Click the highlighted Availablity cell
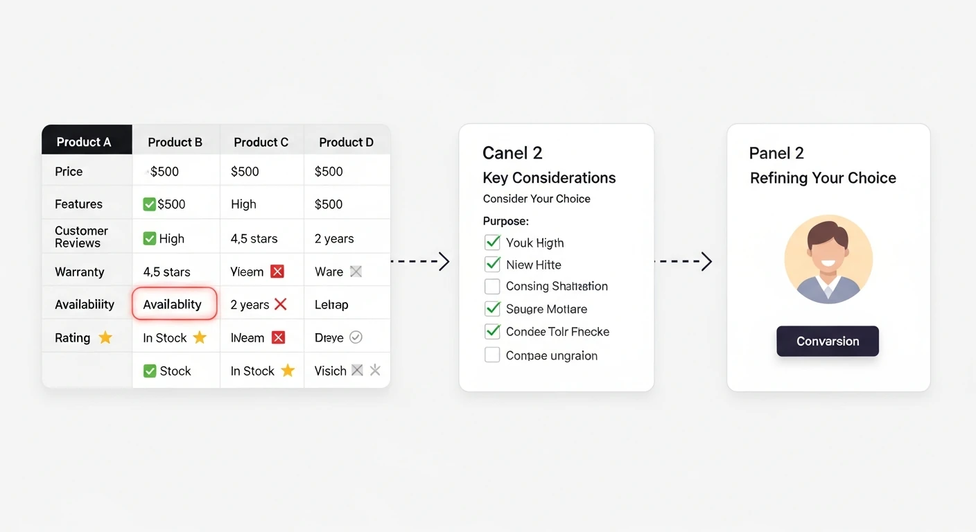 pos(175,304)
